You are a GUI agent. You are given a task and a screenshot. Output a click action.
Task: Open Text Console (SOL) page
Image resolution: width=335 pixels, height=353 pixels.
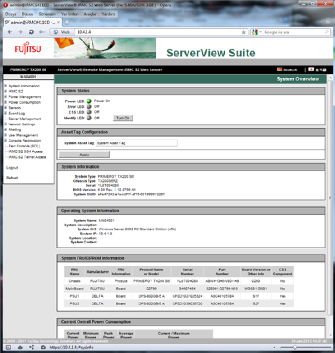coord(24,146)
